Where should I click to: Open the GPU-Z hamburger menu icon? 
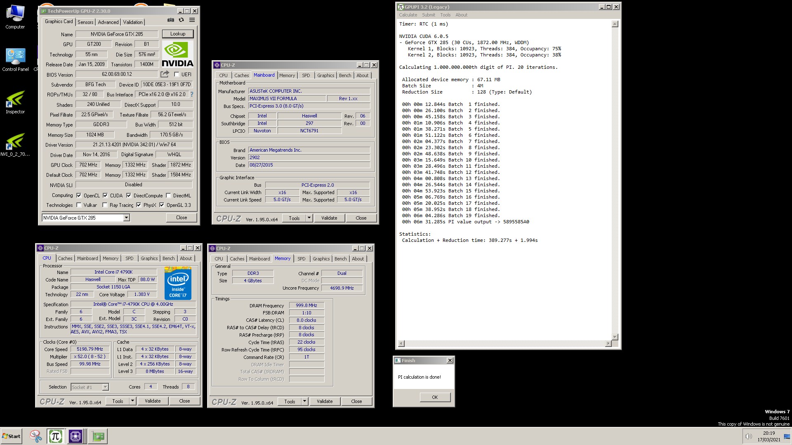192,20
